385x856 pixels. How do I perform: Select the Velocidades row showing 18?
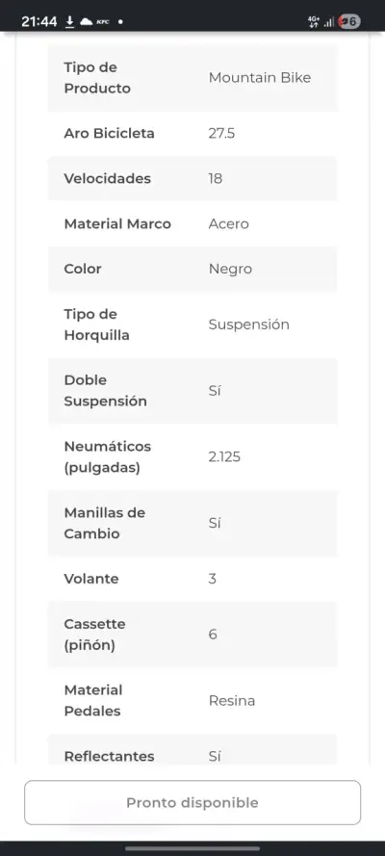(x=192, y=178)
